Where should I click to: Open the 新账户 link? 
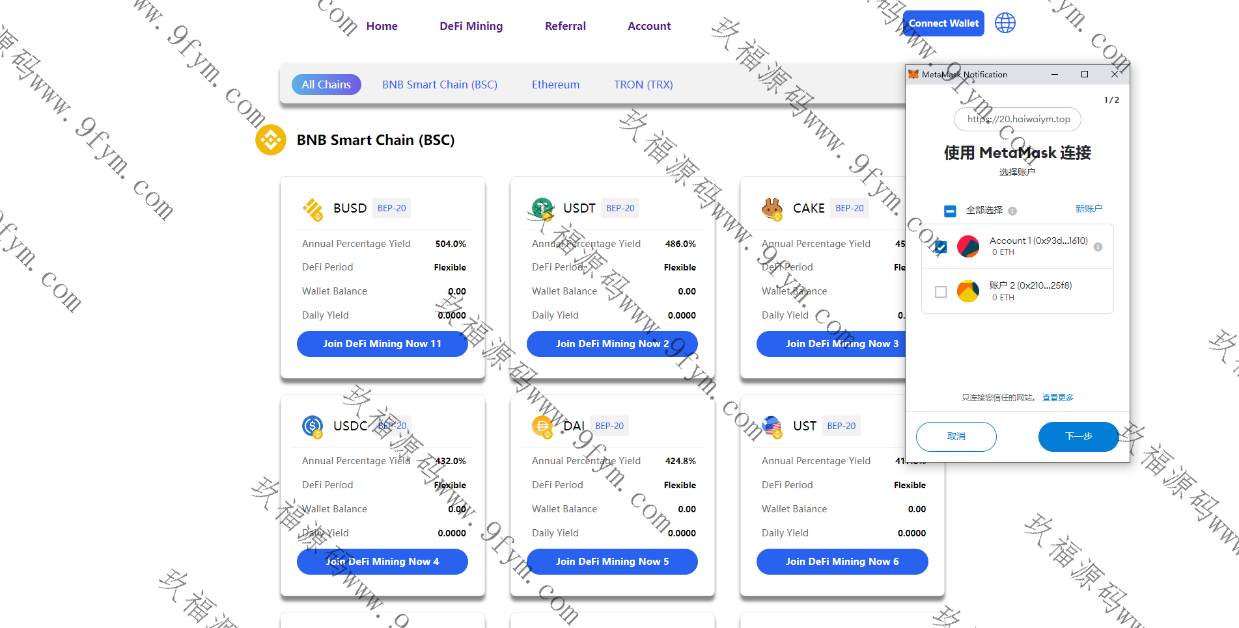coord(1089,209)
